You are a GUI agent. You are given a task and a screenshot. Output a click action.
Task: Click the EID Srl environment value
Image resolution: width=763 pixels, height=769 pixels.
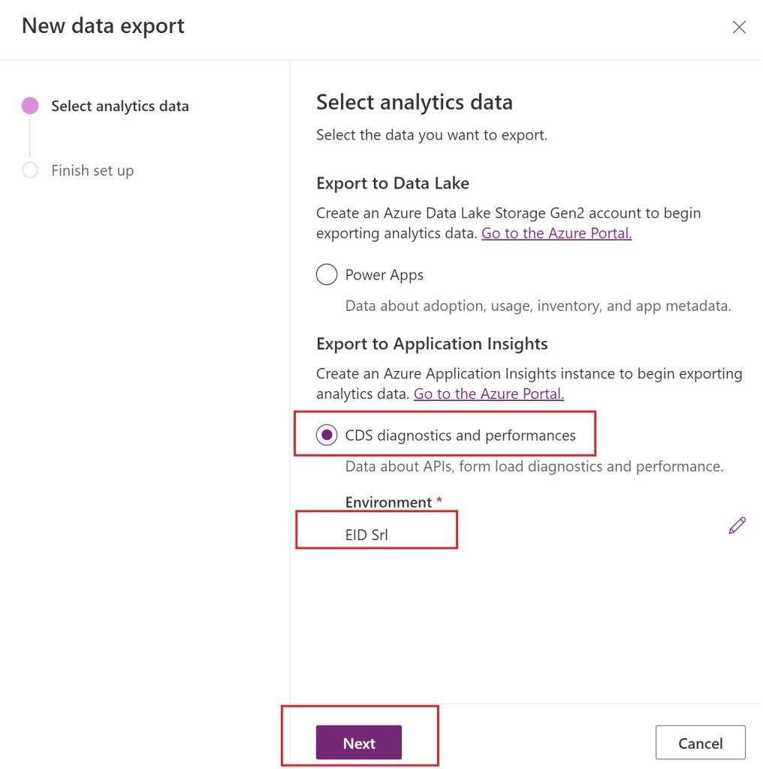click(x=366, y=535)
